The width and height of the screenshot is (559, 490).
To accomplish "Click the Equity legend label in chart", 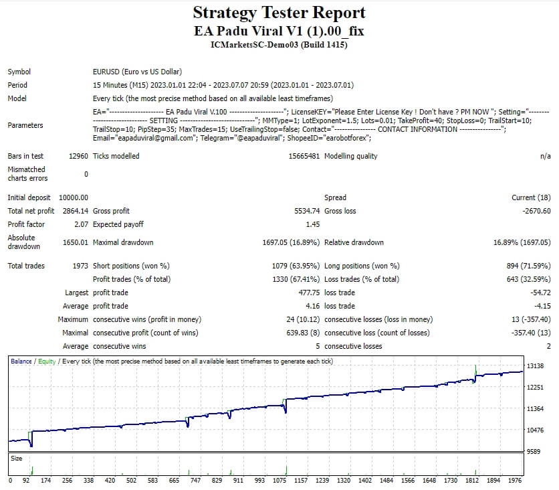I will [47, 361].
